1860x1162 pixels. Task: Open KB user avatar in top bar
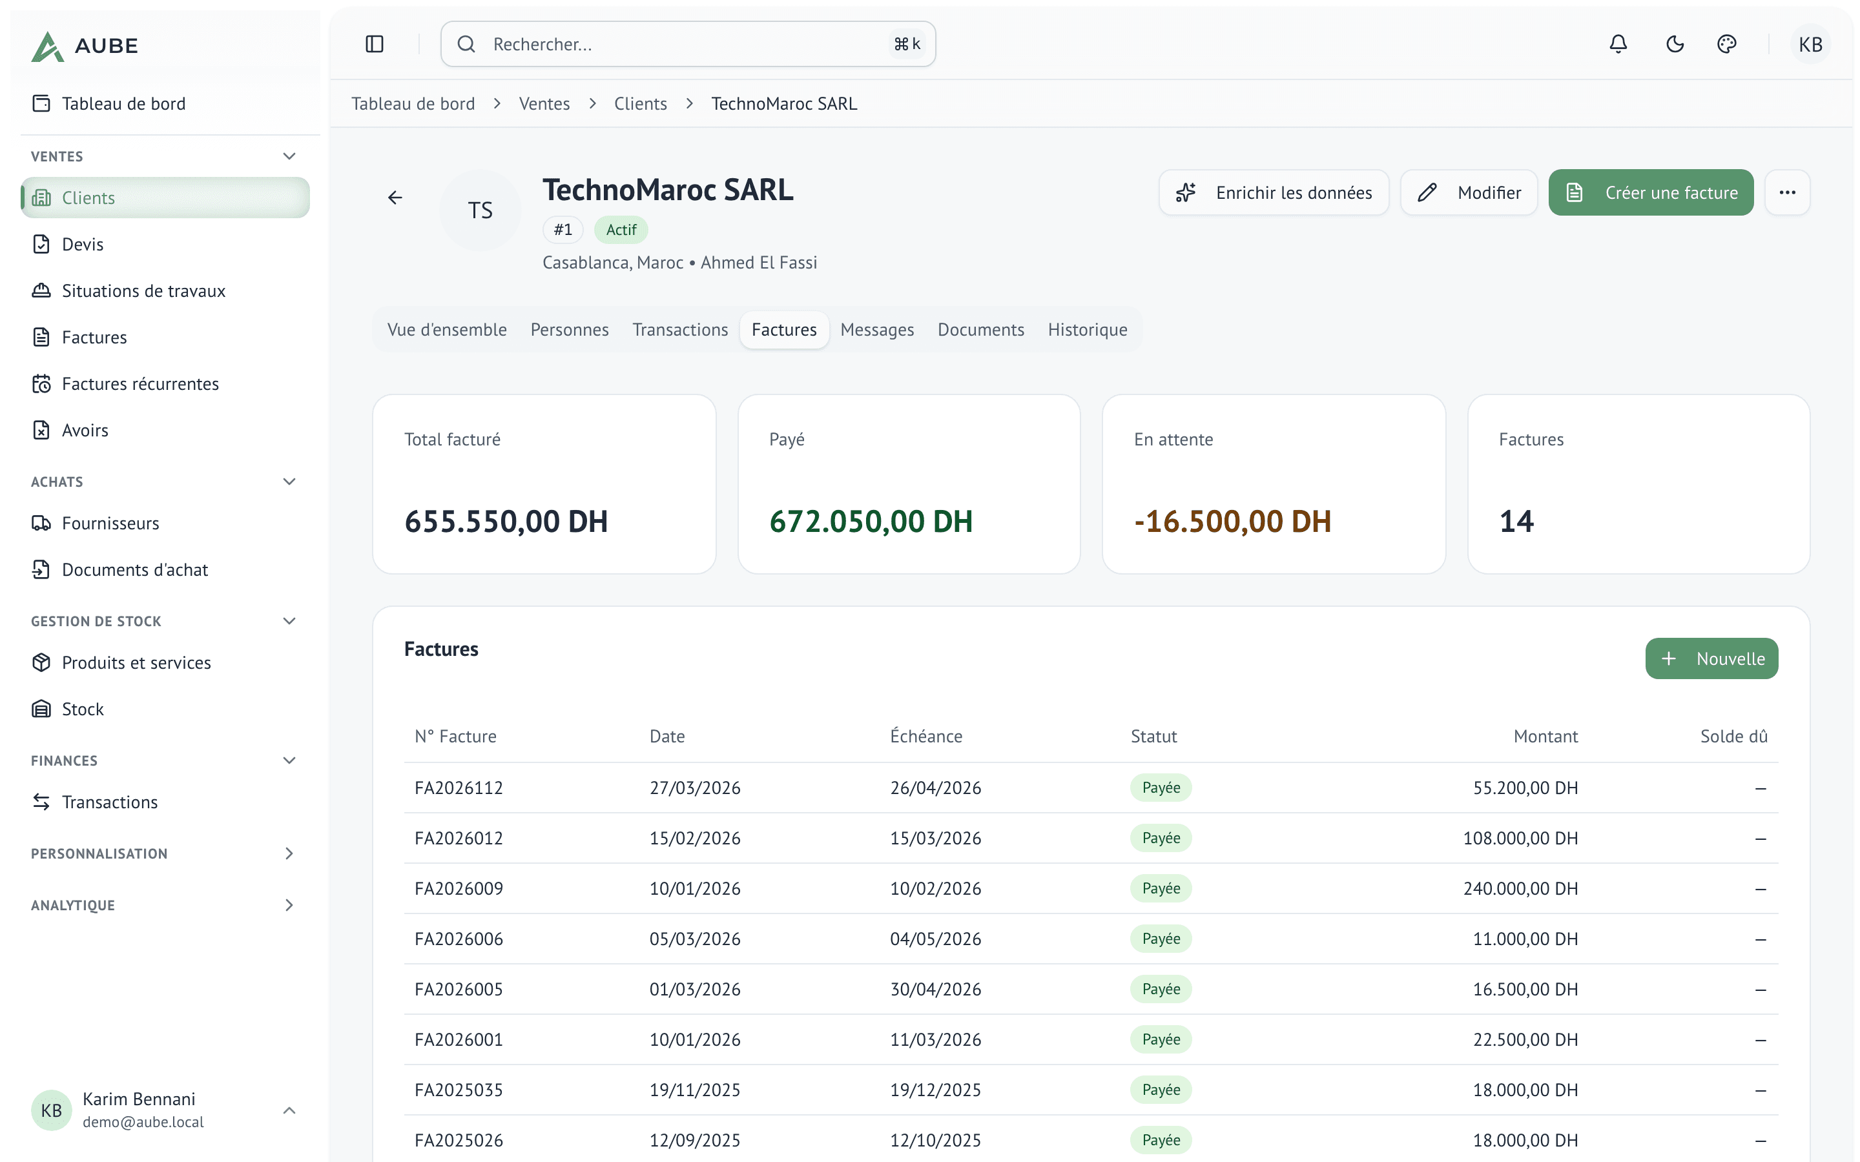[1810, 45]
